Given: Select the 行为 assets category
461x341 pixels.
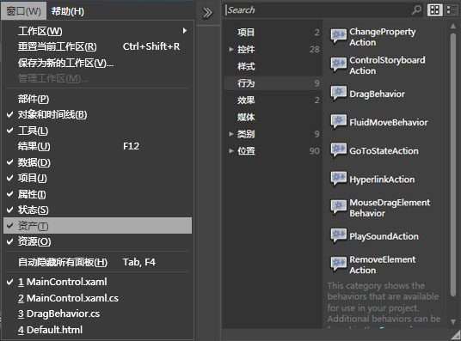Looking at the screenshot, I should click(x=274, y=83).
